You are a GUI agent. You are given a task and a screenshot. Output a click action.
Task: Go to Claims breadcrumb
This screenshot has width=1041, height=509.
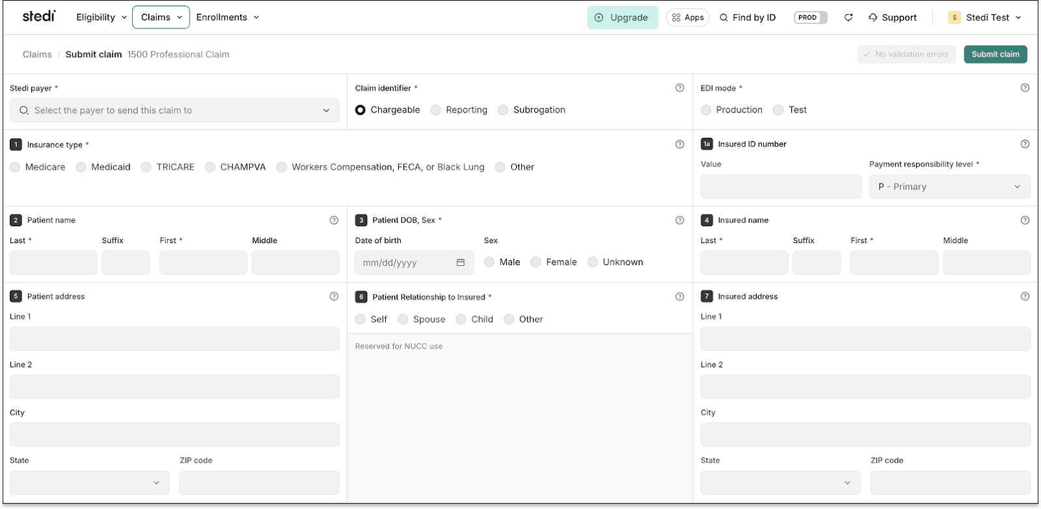(37, 55)
